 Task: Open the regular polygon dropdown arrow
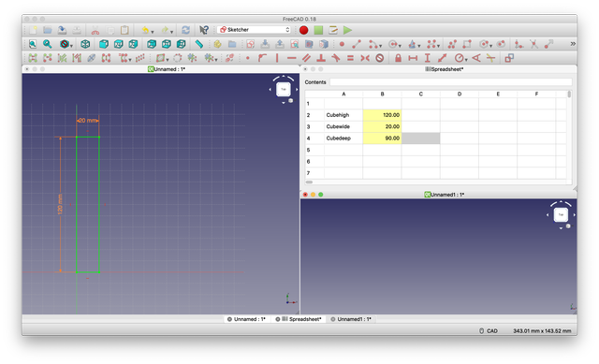tap(490, 46)
